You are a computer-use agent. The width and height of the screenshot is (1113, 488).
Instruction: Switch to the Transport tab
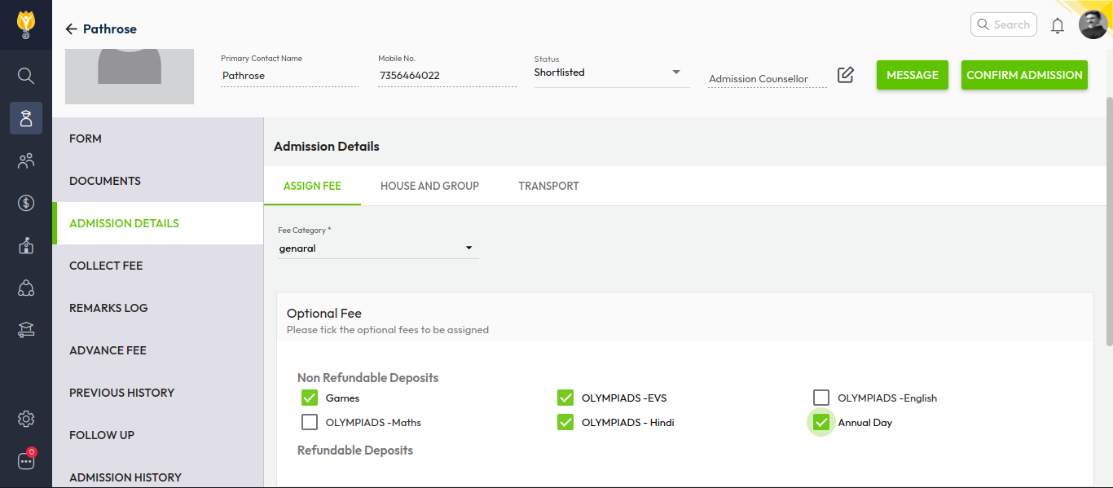click(x=548, y=186)
